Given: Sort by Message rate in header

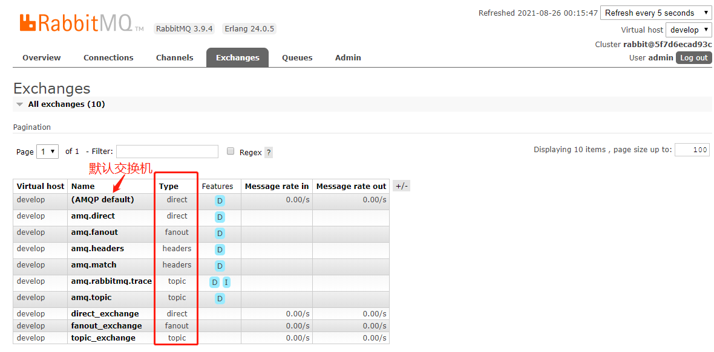Looking at the screenshot, I should pos(277,186).
